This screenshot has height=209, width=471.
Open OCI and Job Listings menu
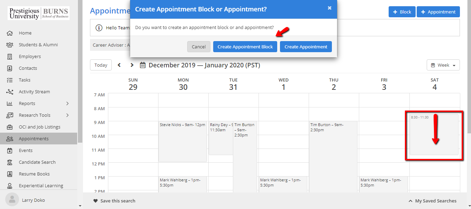tap(39, 127)
